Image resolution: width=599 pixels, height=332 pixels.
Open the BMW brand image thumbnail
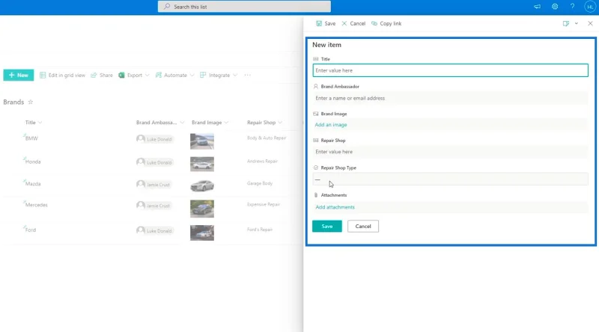coord(202,141)
